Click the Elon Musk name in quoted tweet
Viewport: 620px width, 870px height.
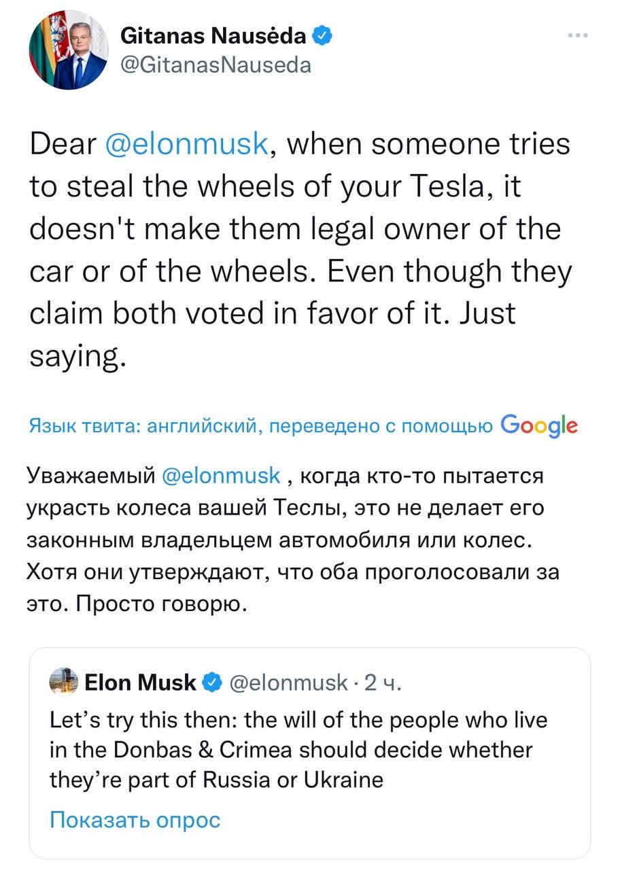point(140,682)
